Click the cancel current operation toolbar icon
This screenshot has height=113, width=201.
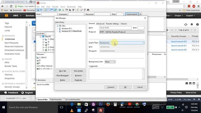point(67,10)
